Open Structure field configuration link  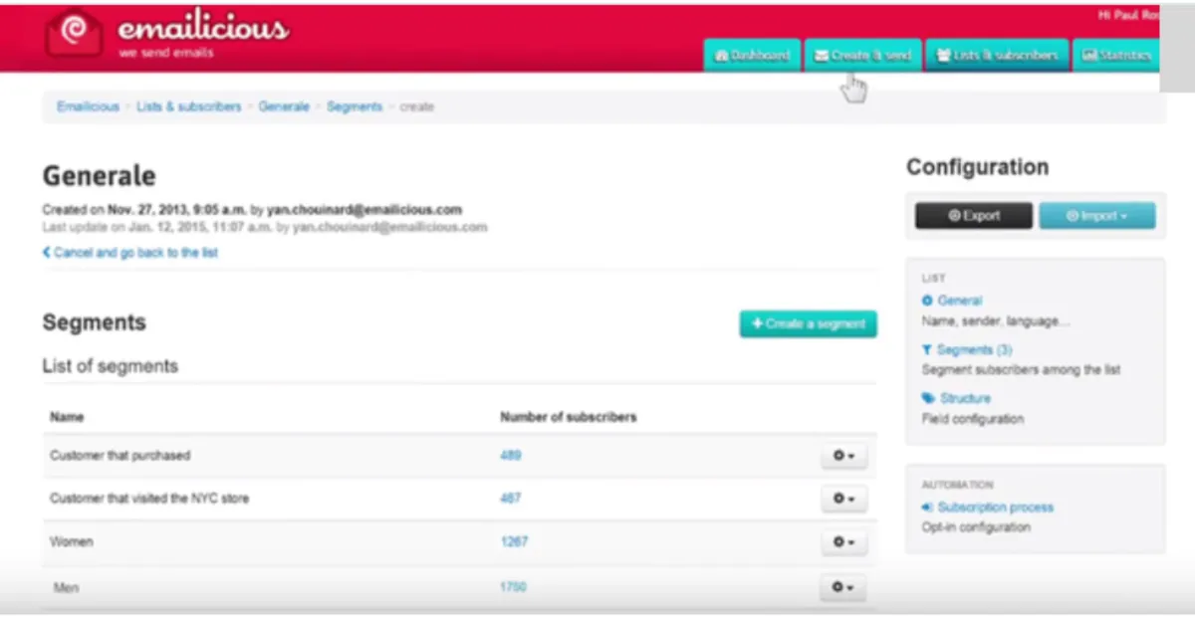coord(956,398)
